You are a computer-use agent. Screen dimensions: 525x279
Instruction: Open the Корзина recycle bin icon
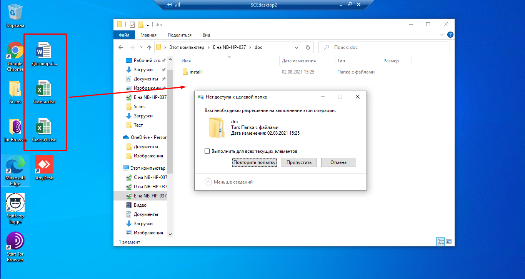click(15, 13)
